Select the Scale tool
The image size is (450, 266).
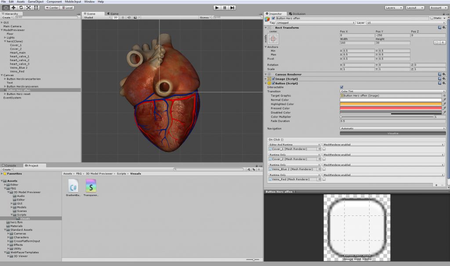click(x=29, y=7)
